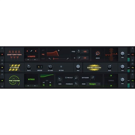Set distortion filter to OFF

click(x=43, y=50)
